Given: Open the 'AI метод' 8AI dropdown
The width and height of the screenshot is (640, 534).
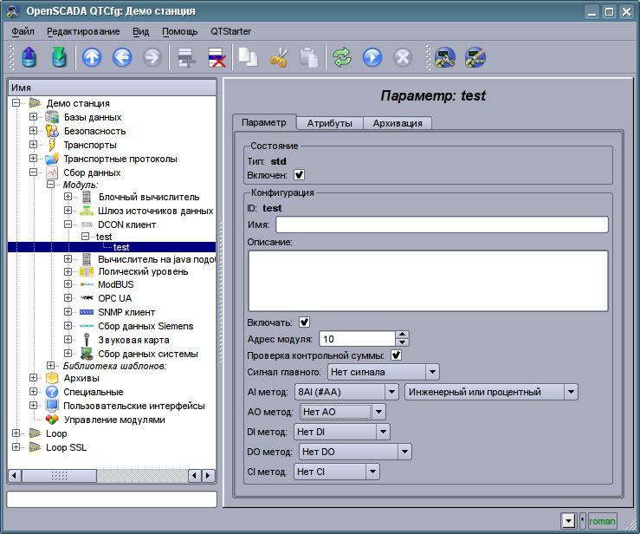Looking at the screenshot, I should (x=345, y=392).
